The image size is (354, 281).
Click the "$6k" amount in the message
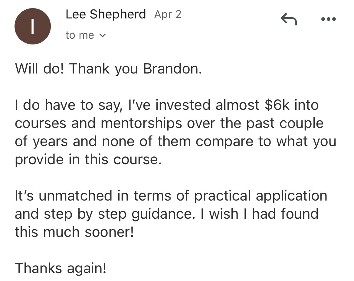point(277,105)
